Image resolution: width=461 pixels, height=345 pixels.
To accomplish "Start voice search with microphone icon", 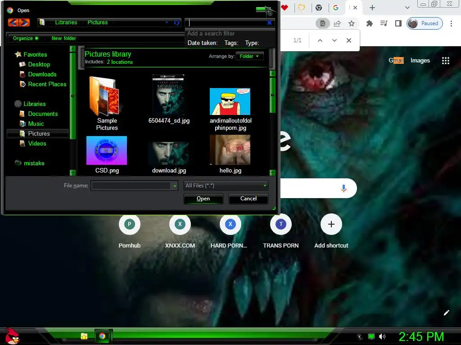I will 343,188.
